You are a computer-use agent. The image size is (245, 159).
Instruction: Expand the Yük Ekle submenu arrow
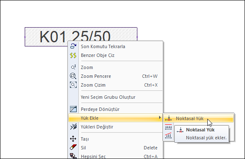[160, 117]
